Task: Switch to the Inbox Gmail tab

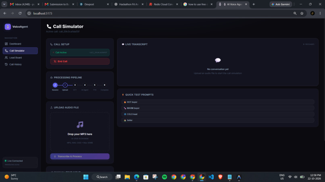Action: [25, 4]
